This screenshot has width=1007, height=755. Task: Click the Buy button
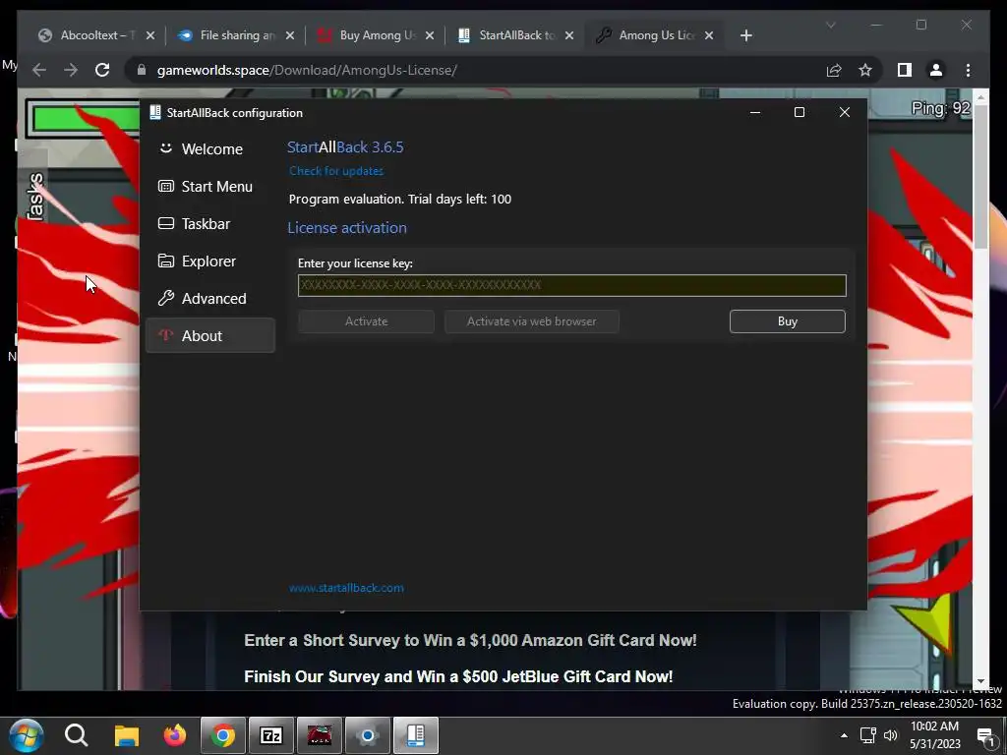(788, 321)
